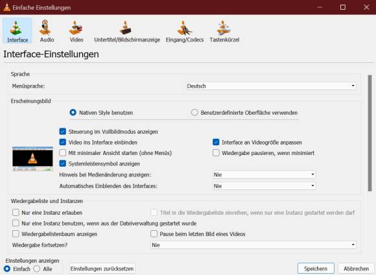376x275 pixels.
Task: Click the vertical scrollbar of settings pane
Action: click(370, 133)
